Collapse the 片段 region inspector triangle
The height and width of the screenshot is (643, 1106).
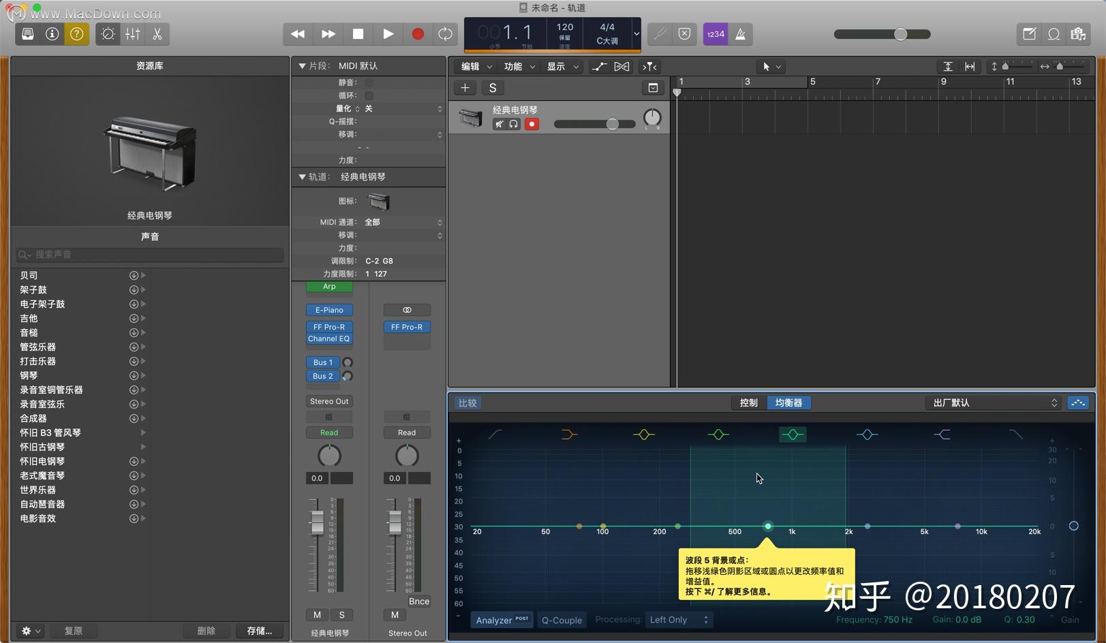[x=302, y=66]
